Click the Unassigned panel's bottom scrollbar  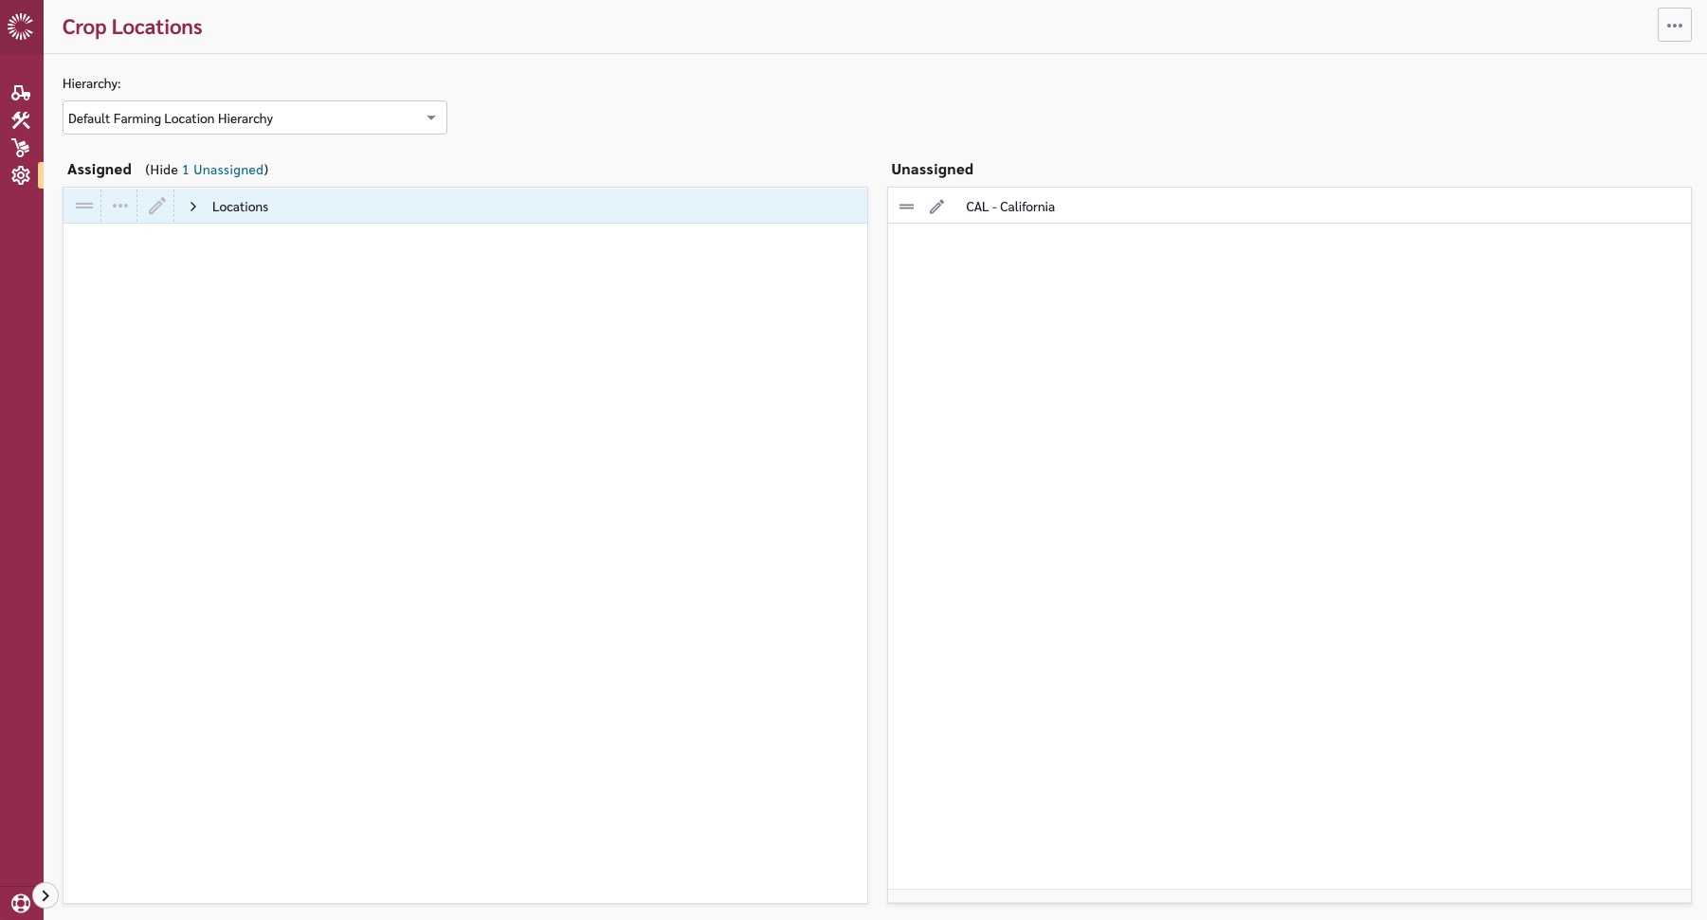coord(1289,895)
